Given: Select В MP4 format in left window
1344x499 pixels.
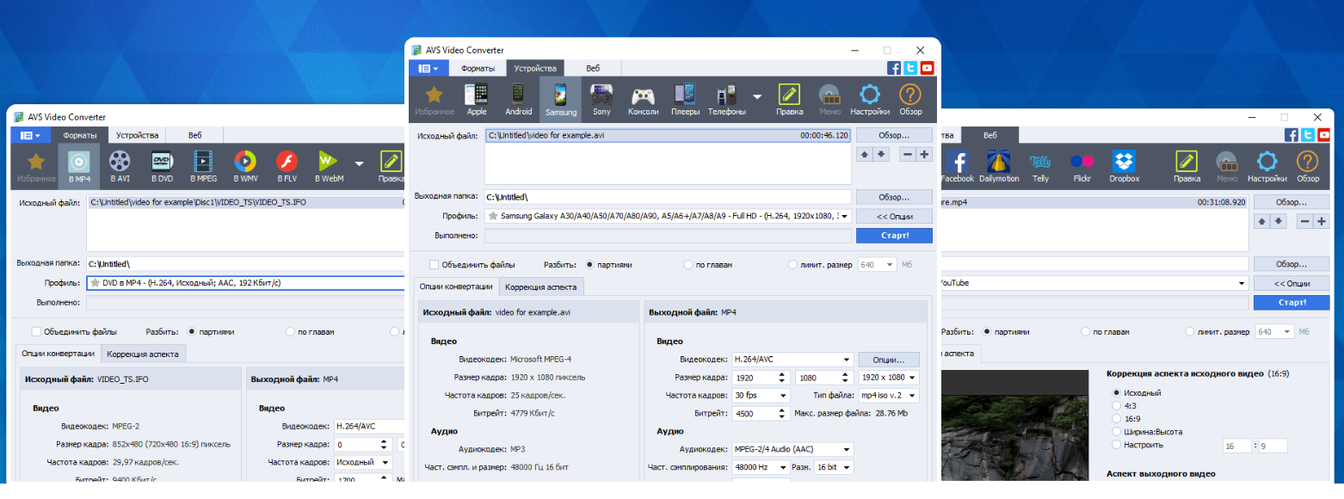Looking at the screenshot, I should tap(78, 166).
